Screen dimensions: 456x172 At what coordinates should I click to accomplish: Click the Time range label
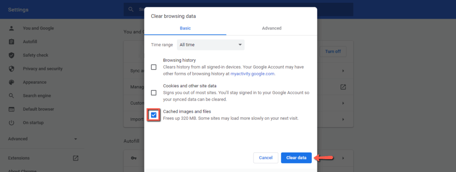[x=162, y=45]
